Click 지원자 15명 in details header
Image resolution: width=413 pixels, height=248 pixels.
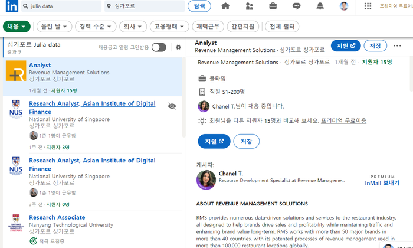[x=377, y=62]
